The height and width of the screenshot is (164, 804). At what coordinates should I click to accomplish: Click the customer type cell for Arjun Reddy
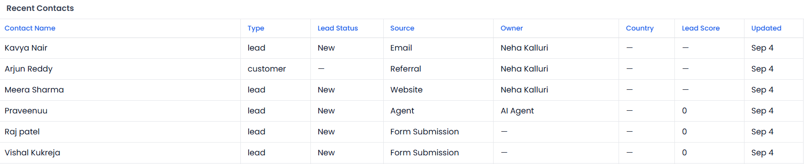pyautogui.click(x=266, y=69)
